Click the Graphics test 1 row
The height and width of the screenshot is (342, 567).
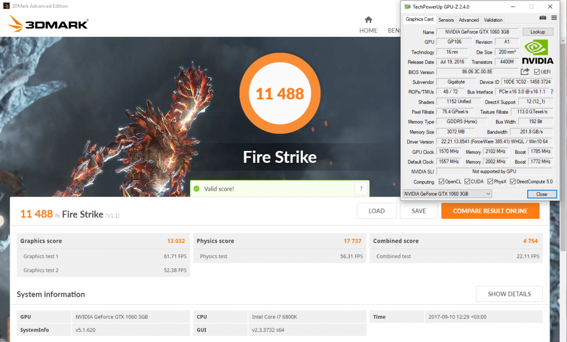[103, 256]
